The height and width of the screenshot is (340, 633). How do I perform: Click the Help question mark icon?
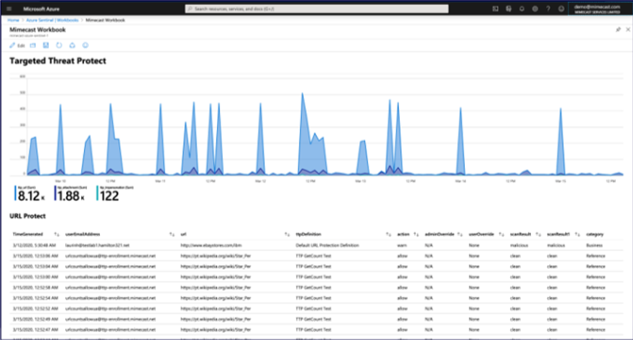[549, 9]
